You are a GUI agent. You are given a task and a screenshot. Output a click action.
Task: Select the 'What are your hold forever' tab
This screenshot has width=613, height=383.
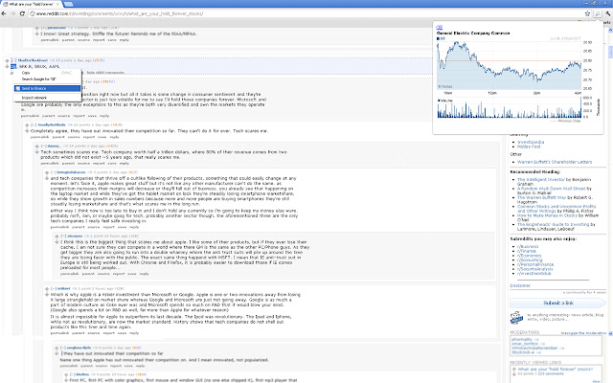point(31,4)
